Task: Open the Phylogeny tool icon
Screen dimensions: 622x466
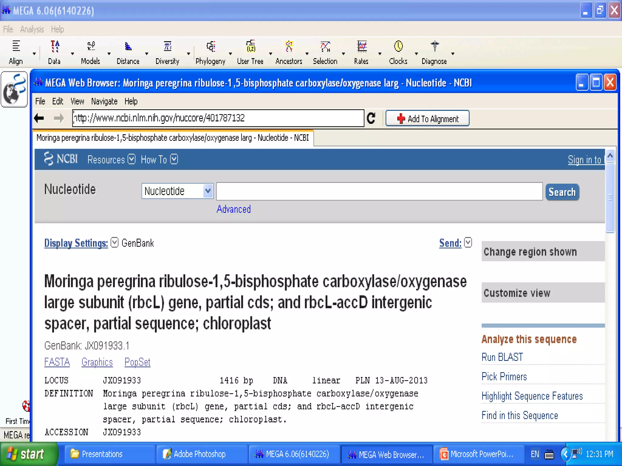Action: point(210,52)
